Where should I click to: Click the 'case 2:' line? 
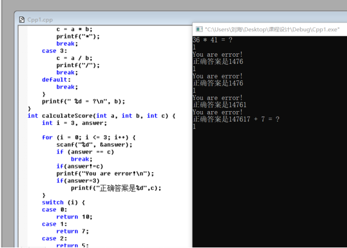55,239
